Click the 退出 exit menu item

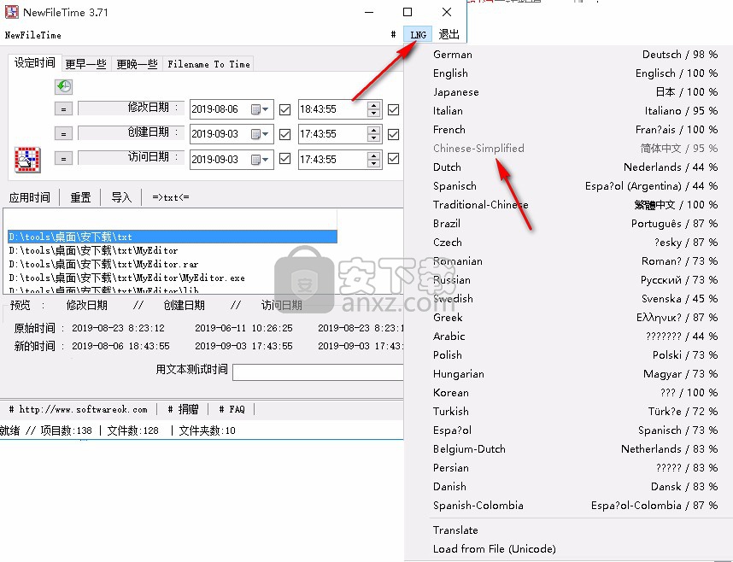(449, 35)
